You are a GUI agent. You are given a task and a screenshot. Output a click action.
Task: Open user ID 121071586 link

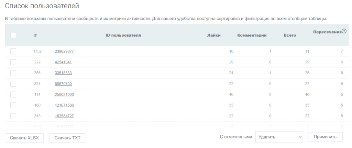pyautogui.click(x=64, y=105)
